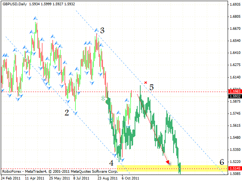Click the 1.5875 price axis label
This screenshot has height=181, width=242.
click(235, 101)
